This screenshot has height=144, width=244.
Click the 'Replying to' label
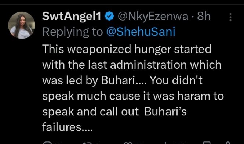(x=72, y=32)
